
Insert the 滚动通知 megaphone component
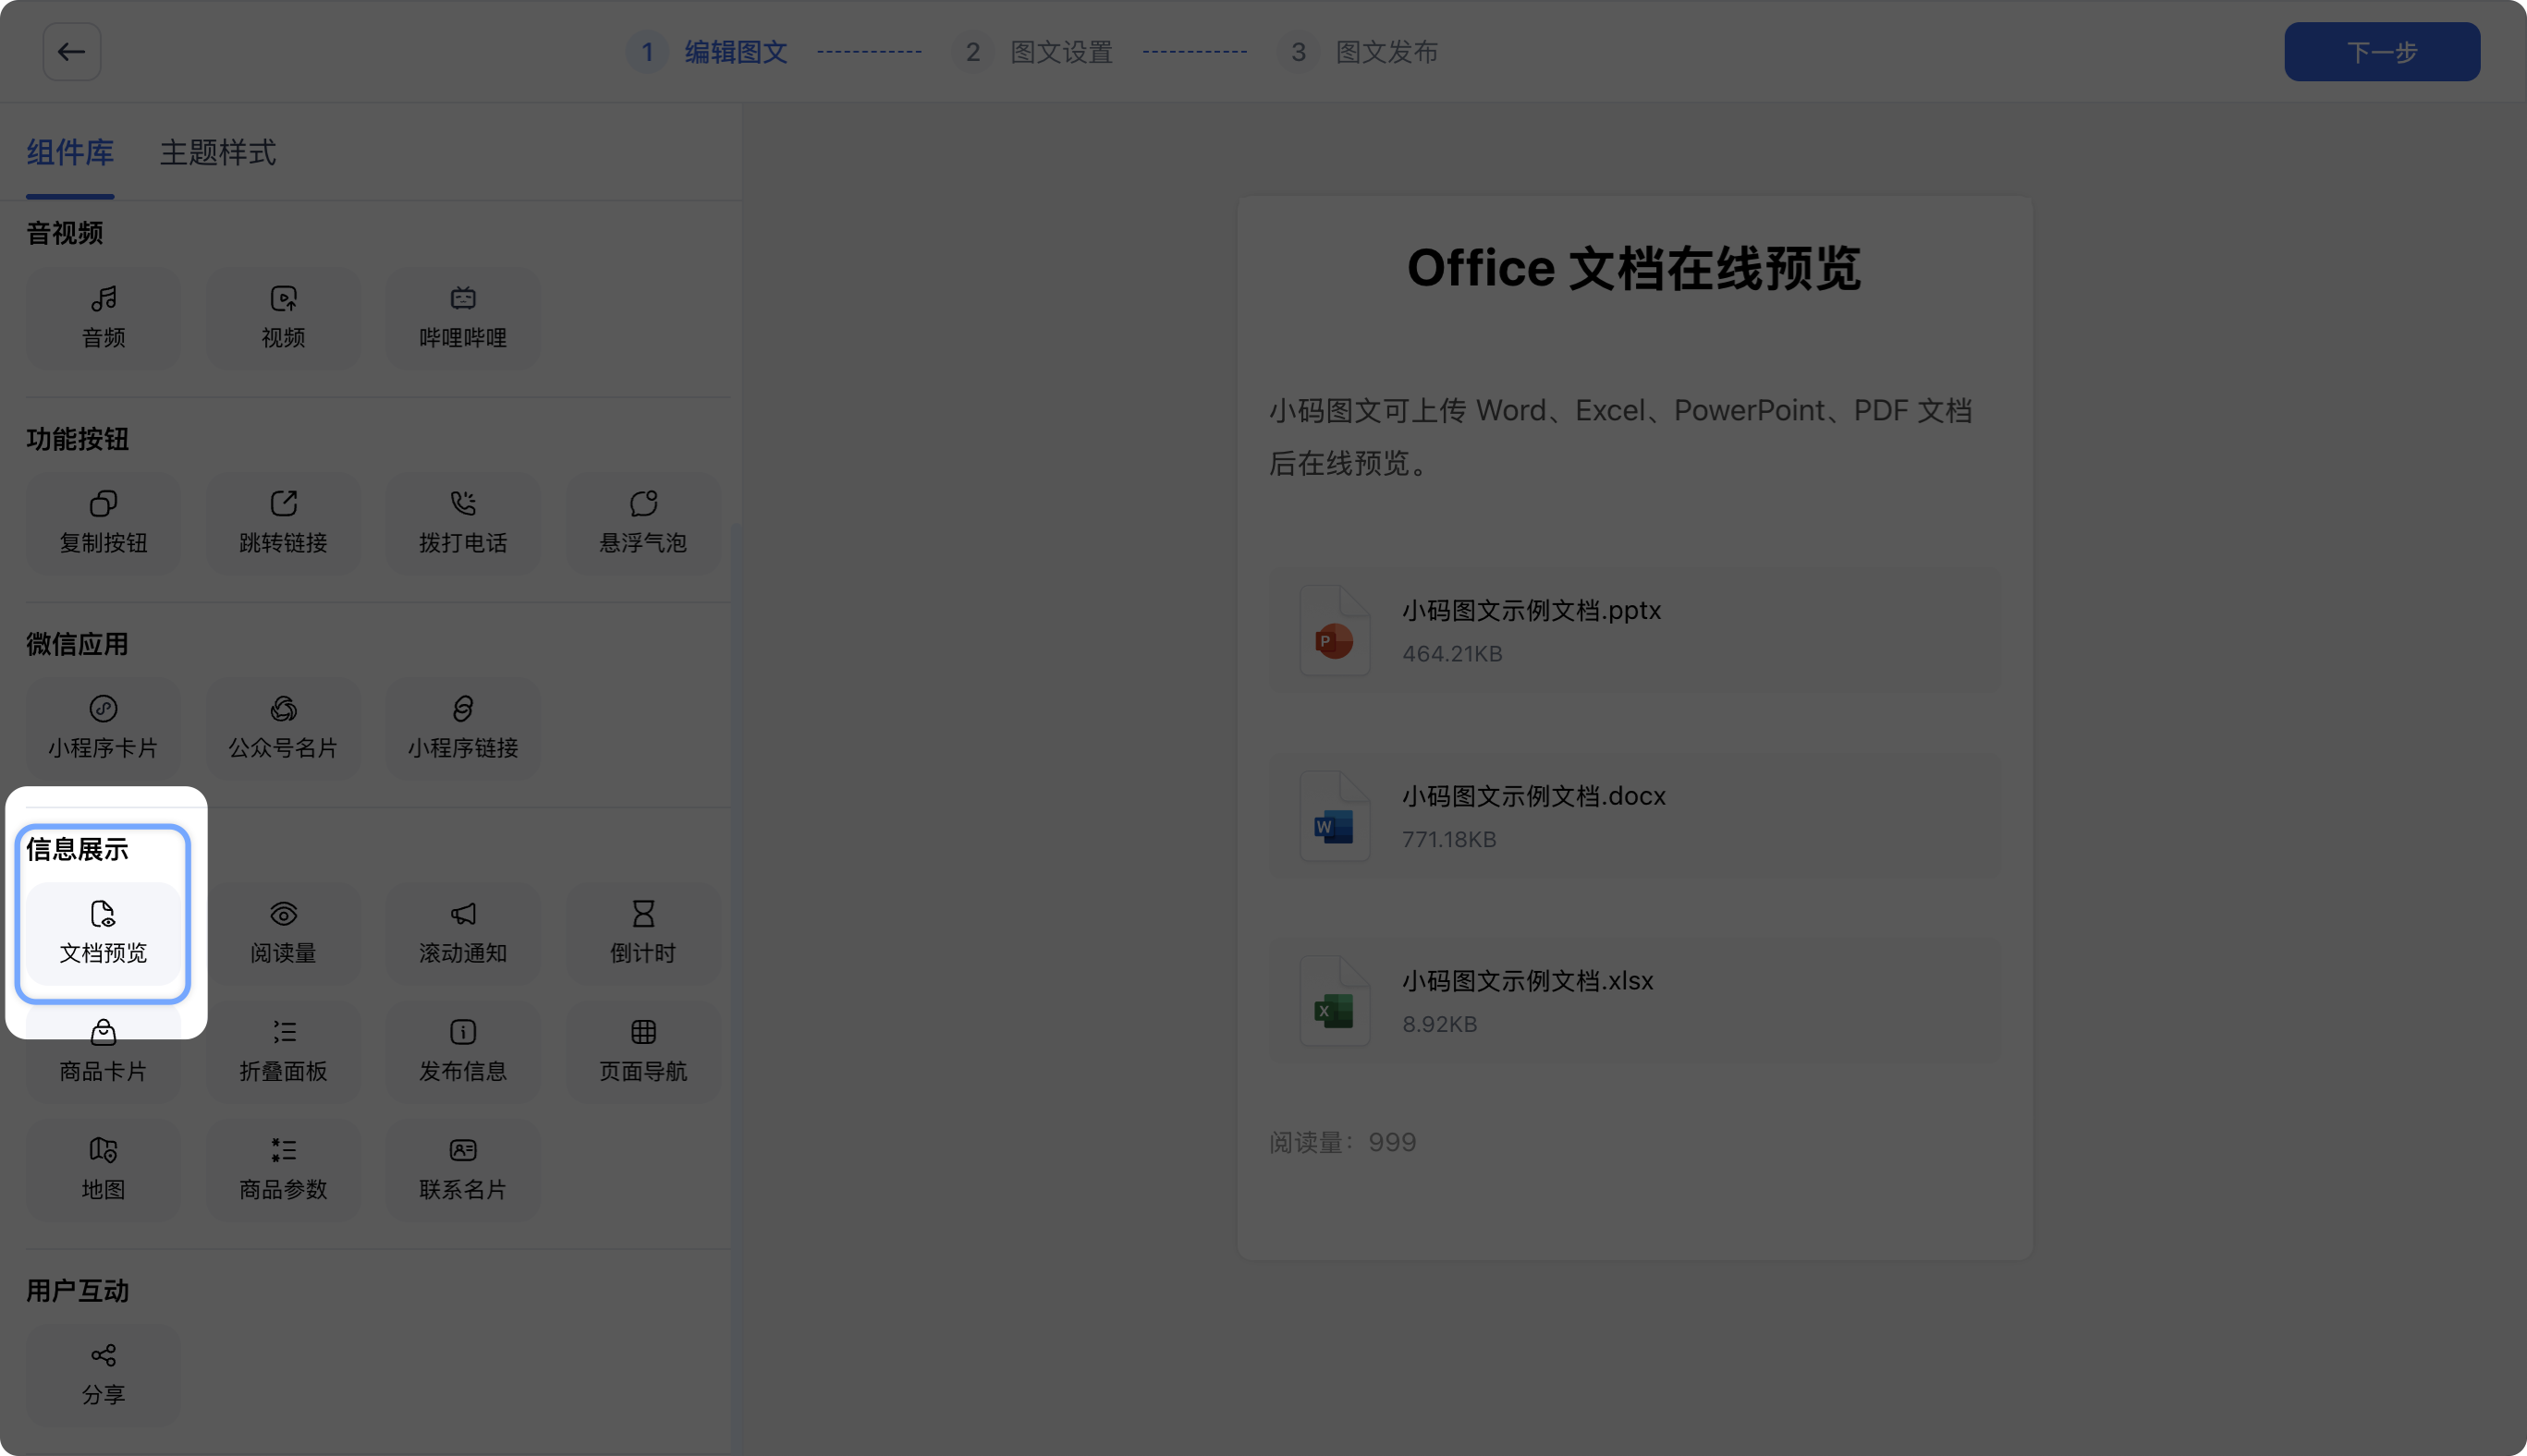(x=463, y=933)
